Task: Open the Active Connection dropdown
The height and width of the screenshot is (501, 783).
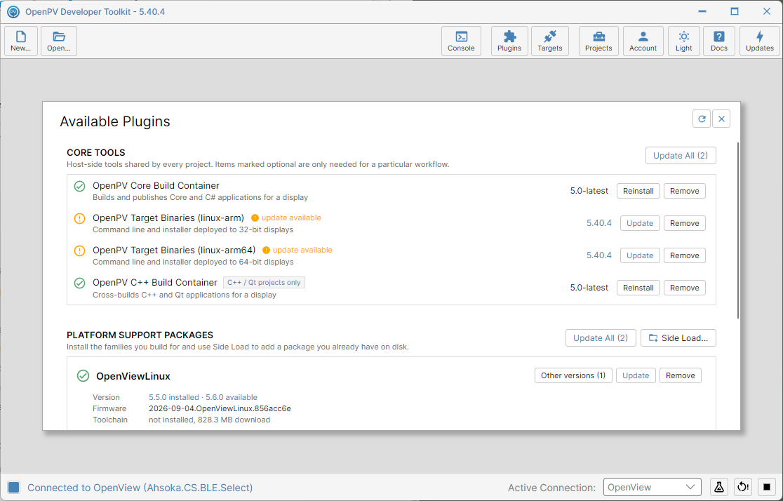Action: coord(652,487)
